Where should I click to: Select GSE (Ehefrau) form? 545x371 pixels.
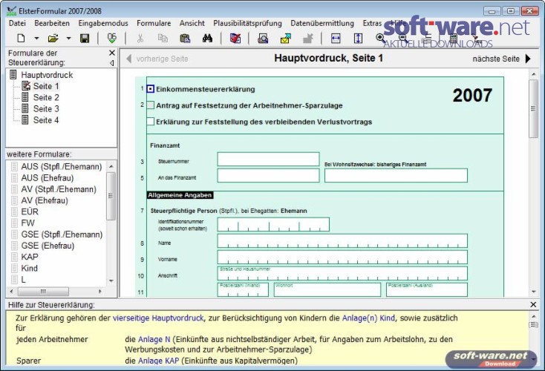[48, 246]
